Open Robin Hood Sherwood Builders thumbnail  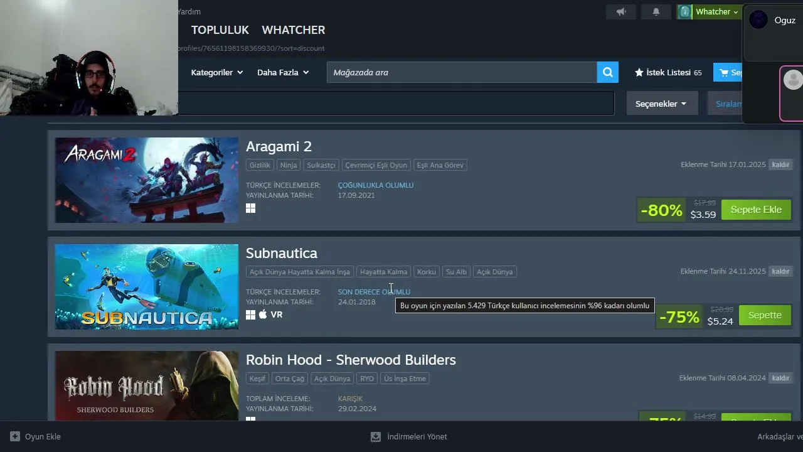coord(146,385)
